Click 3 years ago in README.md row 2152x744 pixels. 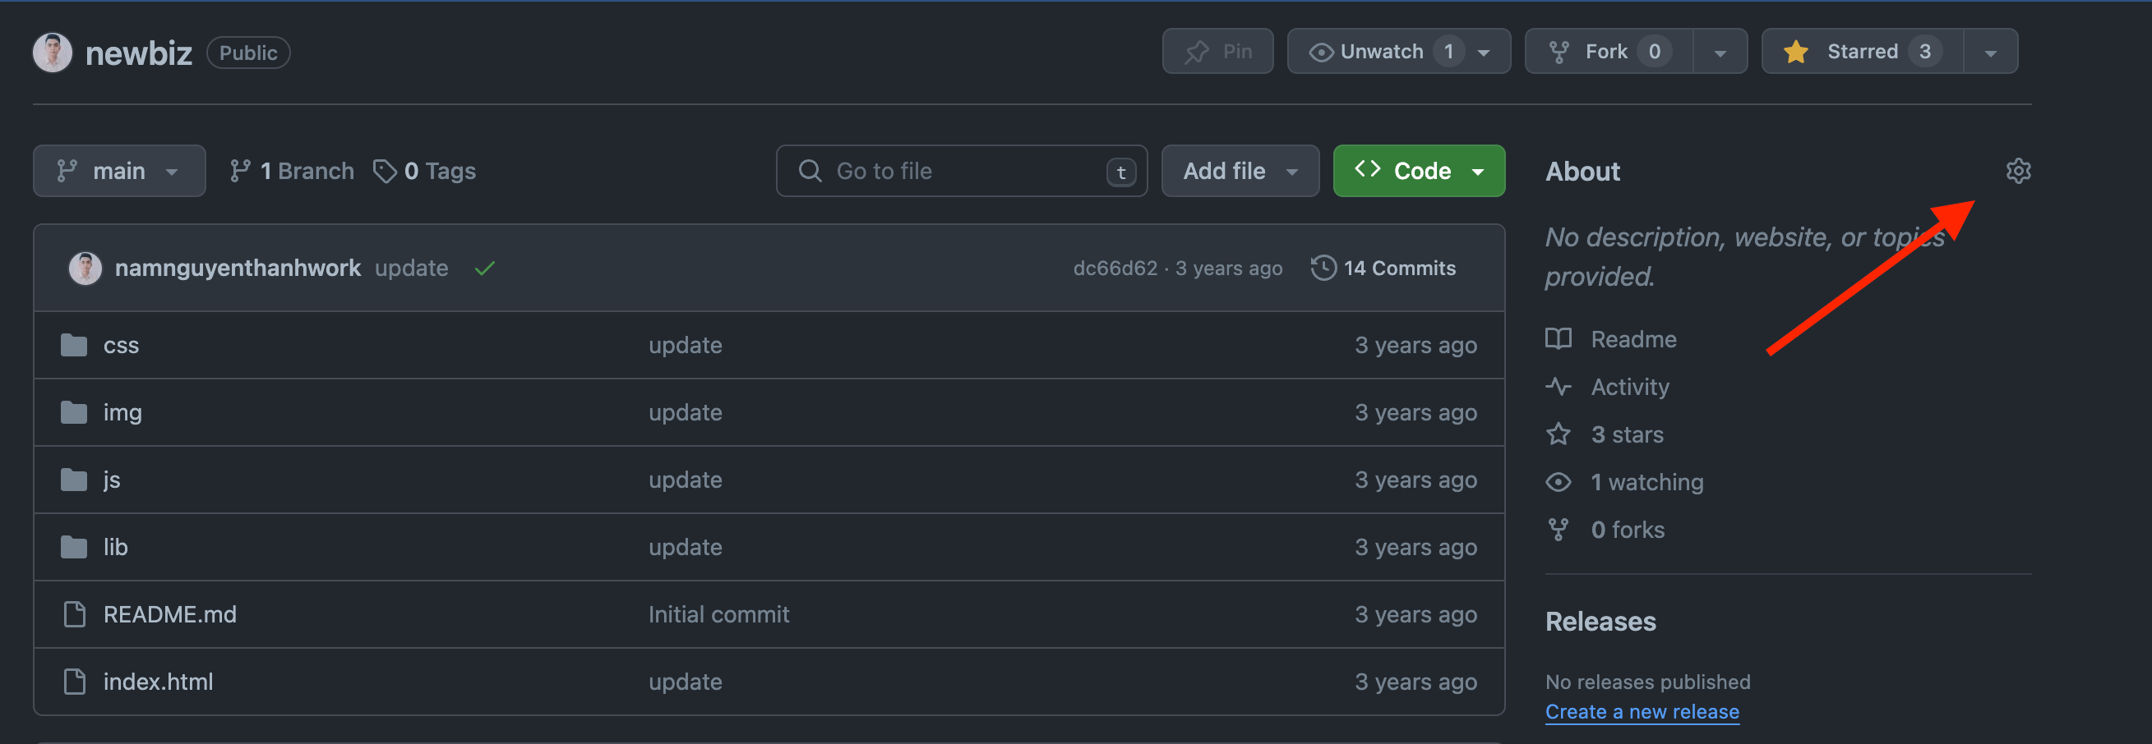pos(1416,614)
